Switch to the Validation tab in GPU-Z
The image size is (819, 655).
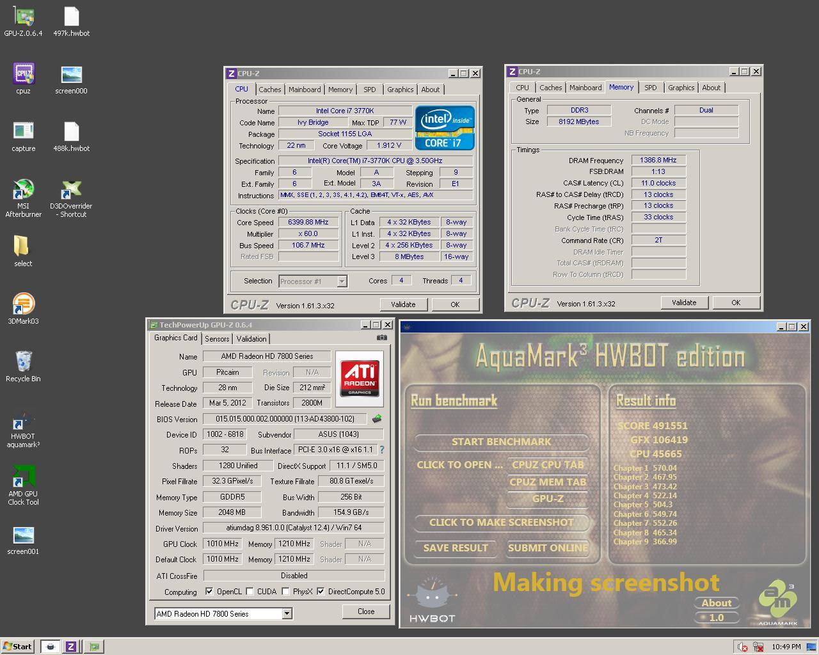pyautogui.click(x=251, y=339)
